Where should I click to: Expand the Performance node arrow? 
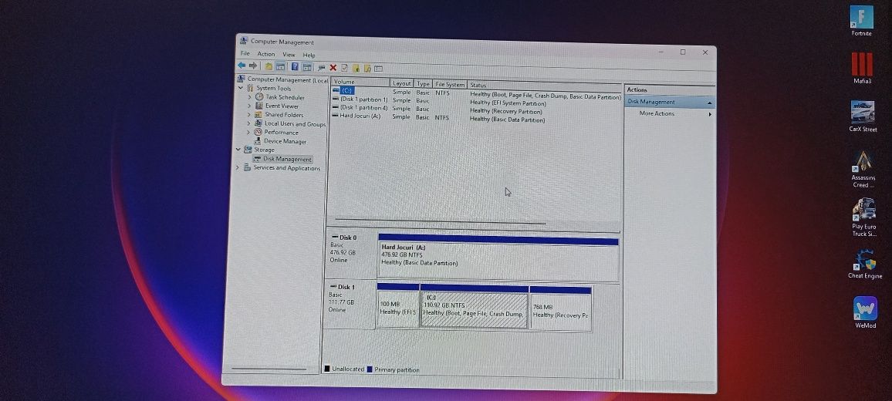coord(248,133)
